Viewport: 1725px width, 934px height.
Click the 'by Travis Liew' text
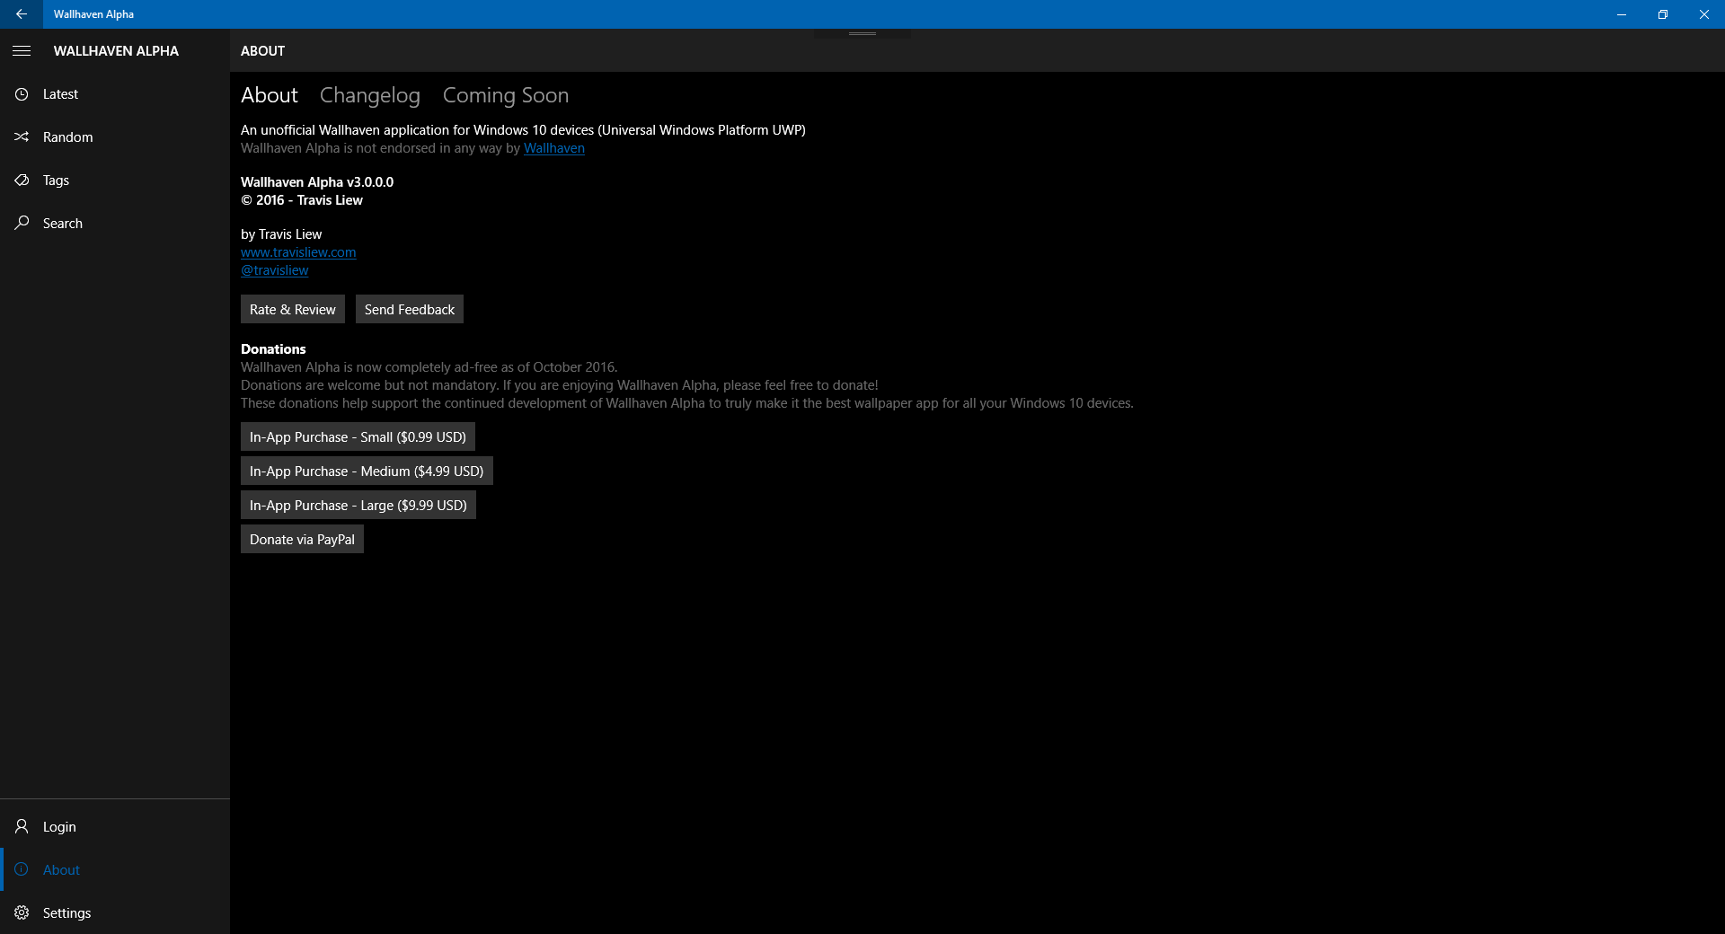[281, 234]
